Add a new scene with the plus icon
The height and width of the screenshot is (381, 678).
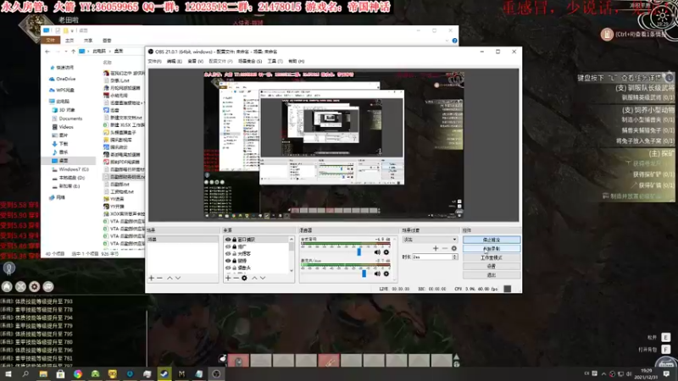(152, 279)
